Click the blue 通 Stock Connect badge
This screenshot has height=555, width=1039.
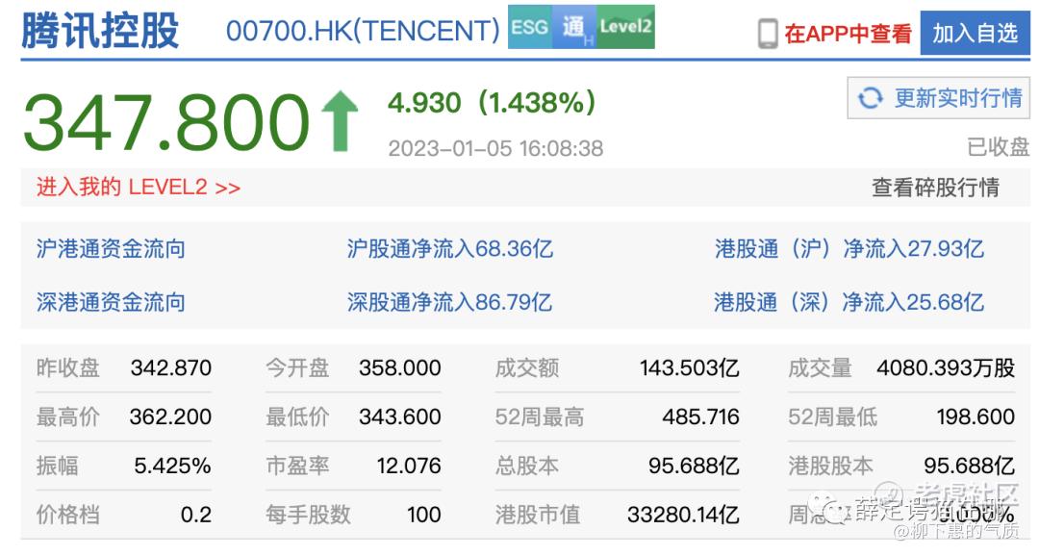point(573,27)
